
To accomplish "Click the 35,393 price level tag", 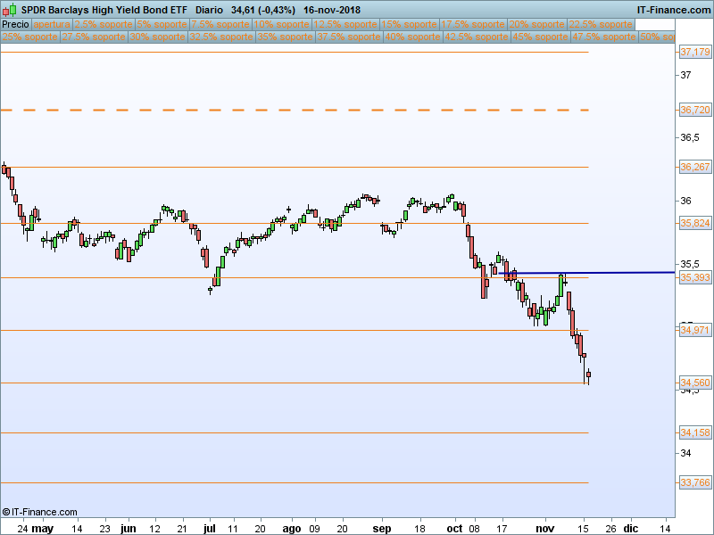I will pos(695,277).
